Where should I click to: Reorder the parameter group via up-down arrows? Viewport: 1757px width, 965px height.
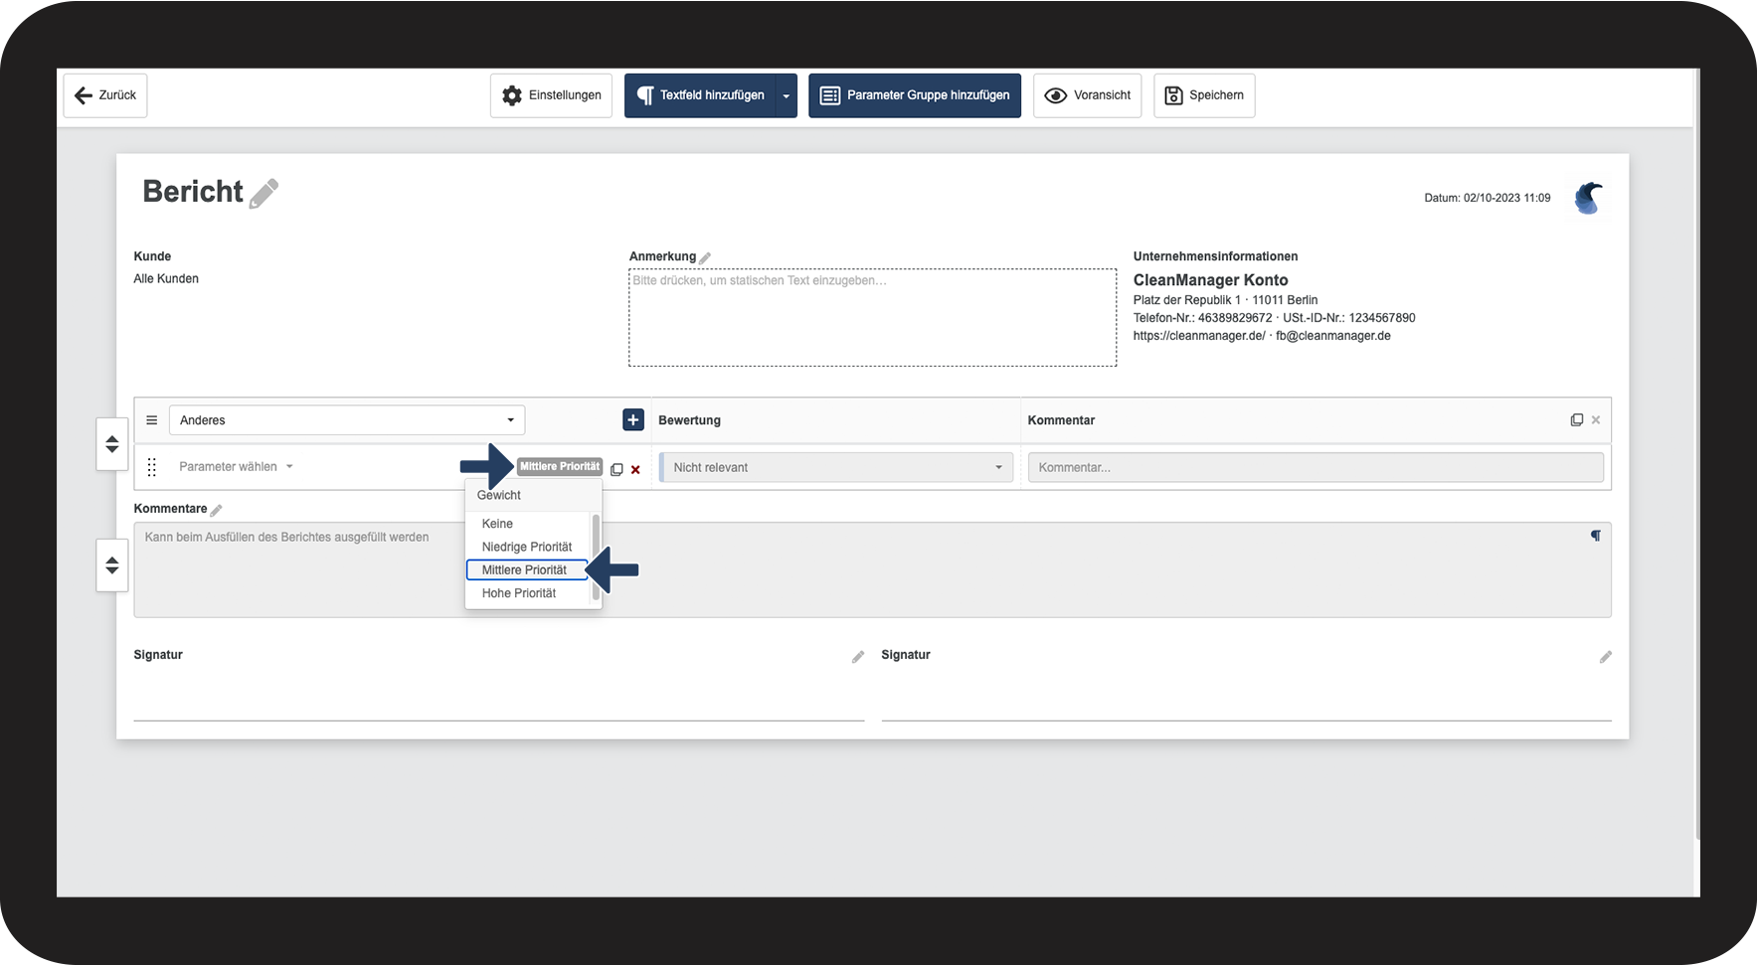coord(112,444)
